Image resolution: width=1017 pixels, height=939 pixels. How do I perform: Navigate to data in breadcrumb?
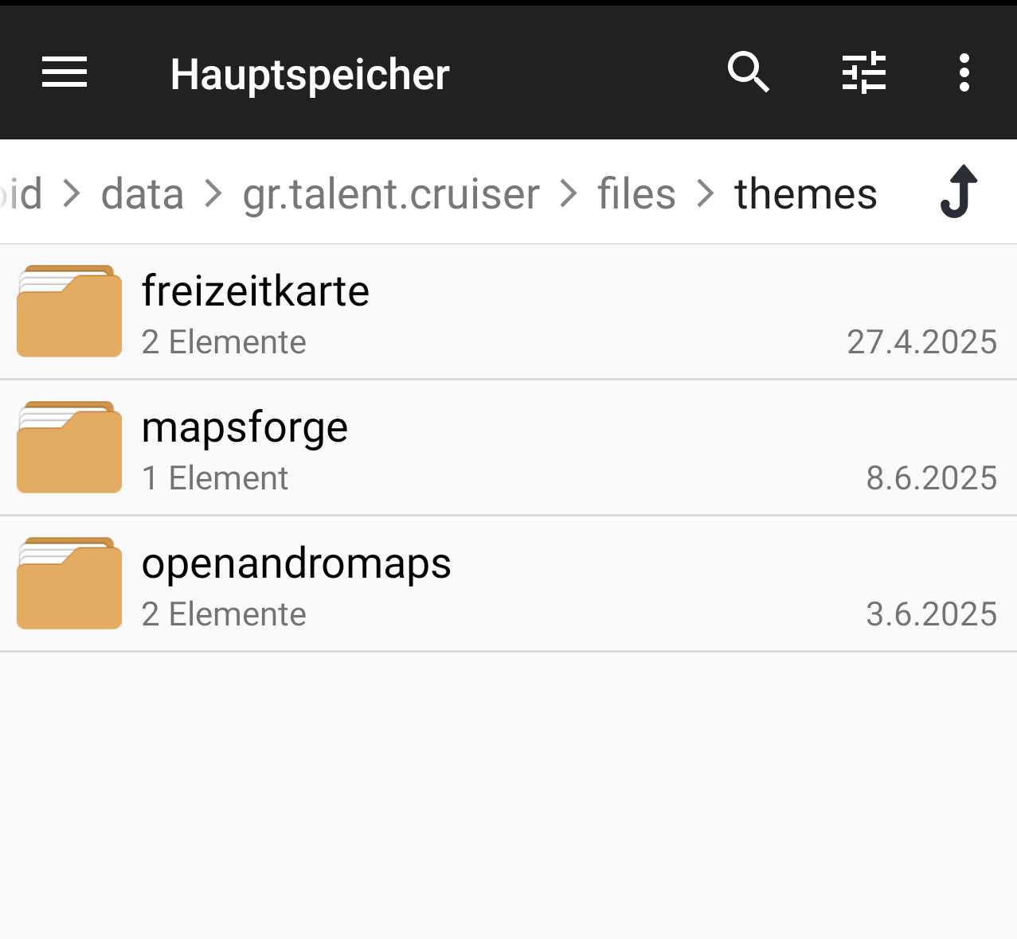[x=143, y=193]
